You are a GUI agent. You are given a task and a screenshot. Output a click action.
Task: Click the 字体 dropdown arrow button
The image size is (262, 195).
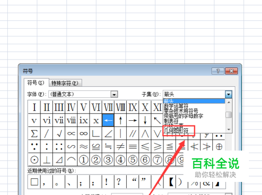[114, 95]
